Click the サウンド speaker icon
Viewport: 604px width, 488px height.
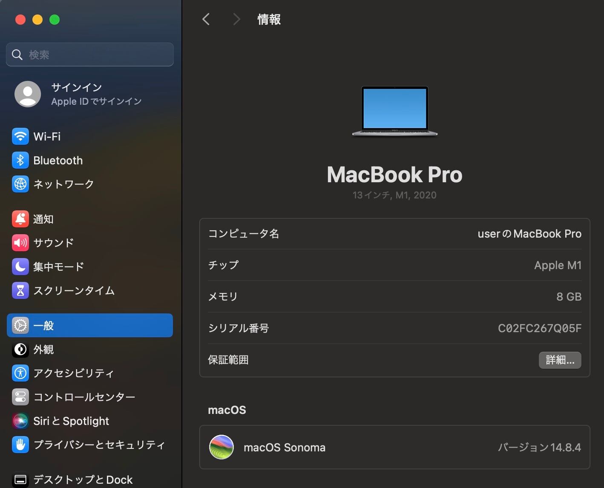pyautogui.click(x=20, y=243)
